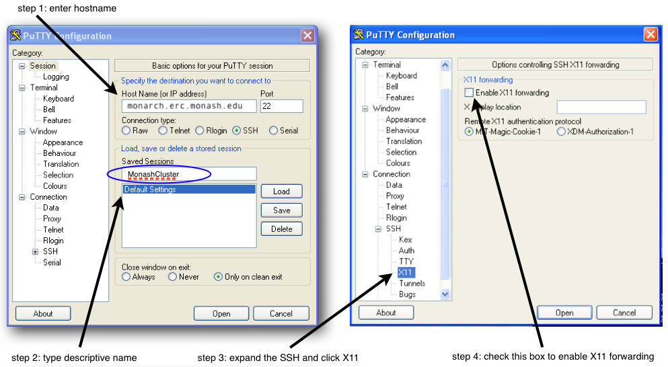Click the PuTTY icon in right window title bar

click(x=359, y=34)
